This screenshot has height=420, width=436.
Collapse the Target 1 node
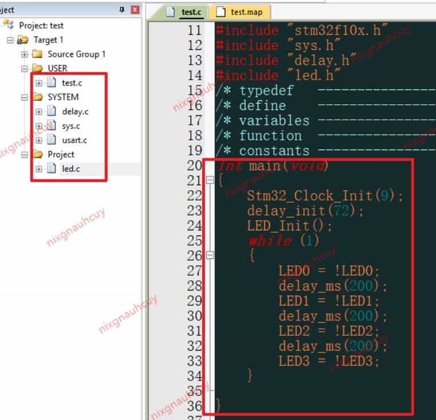(10, 40)
